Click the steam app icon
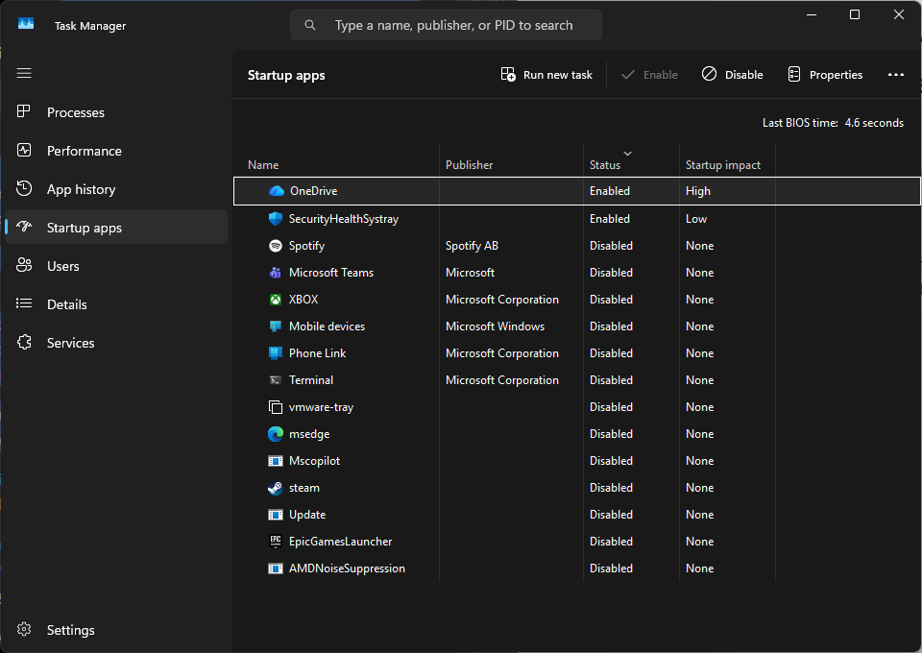Viewport: 922px width, 653px height. (x=276, y=488)
